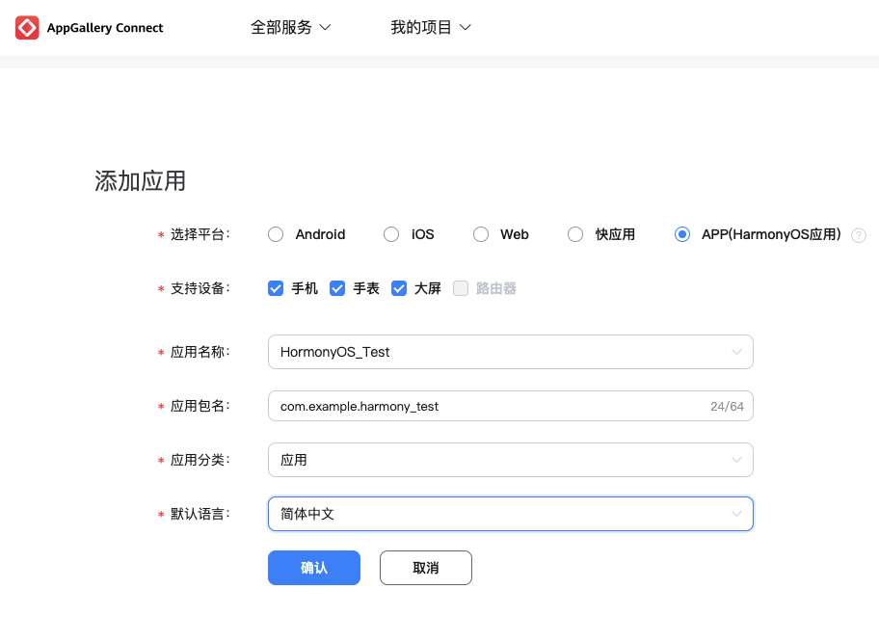Open the 应用分类 dropdown showing 应用

coord(737,460)
